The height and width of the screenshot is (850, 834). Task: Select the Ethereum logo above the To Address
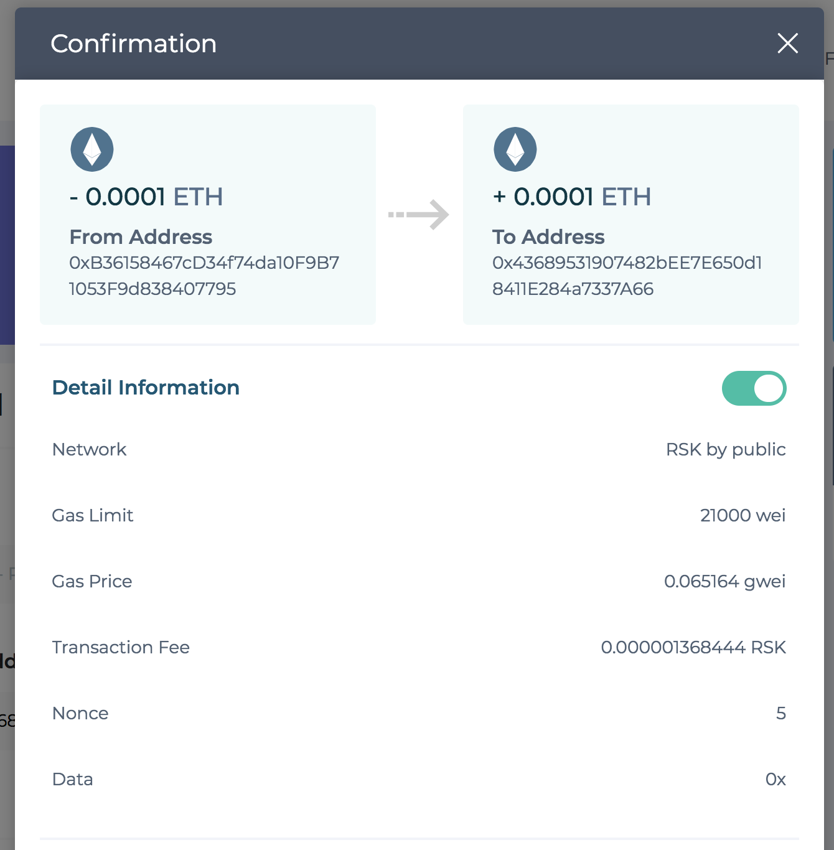click(515, 149)
